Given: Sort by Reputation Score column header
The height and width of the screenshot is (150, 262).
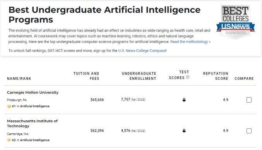Looking at the screenshot, I should point(216,76).
